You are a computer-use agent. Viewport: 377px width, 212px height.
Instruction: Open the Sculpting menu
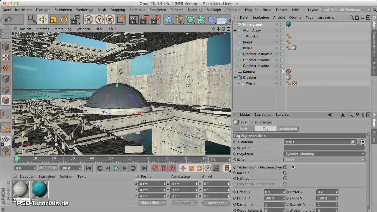(x=195, y=10)
